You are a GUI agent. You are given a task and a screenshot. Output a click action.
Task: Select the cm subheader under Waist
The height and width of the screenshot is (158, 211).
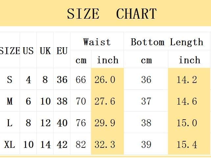pyautogui.click(x=81, y=60)
